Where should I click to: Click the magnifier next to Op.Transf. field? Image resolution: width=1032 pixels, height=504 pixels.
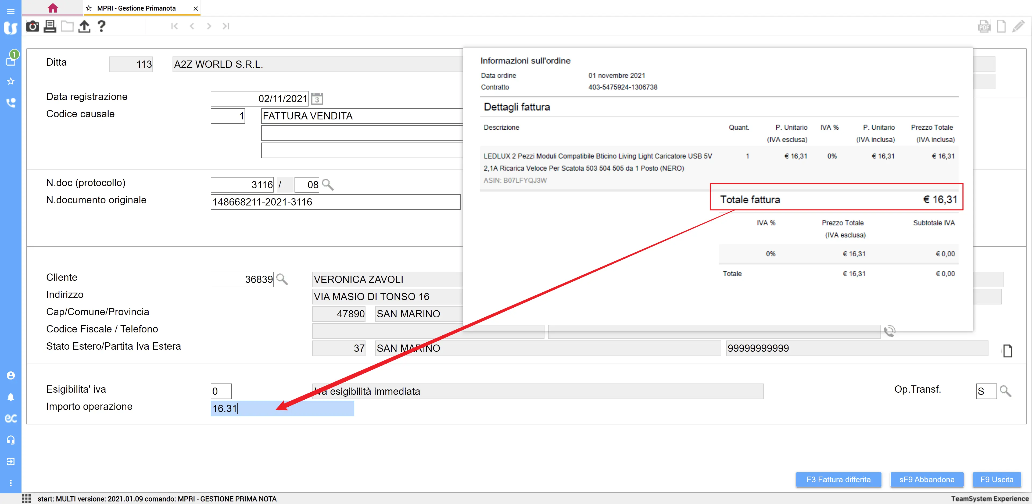pos(1005,391)
